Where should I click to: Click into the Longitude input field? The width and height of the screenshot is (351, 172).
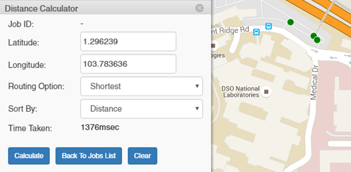(x=128, y=64)
